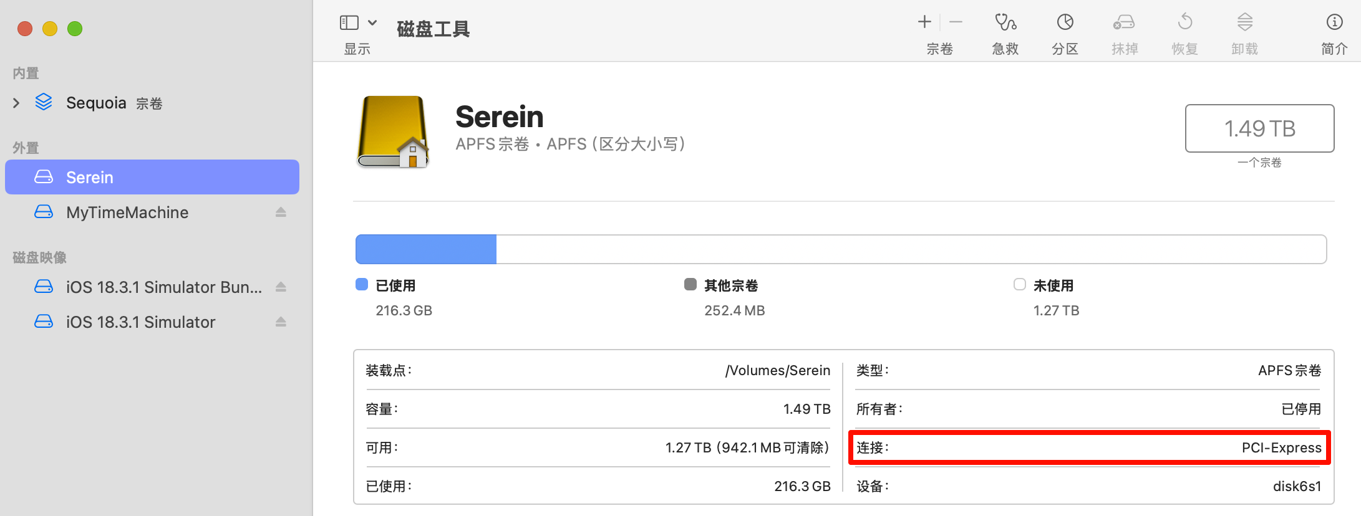
Task: Click the remove volume (−) icon
Action: point(955,22)
